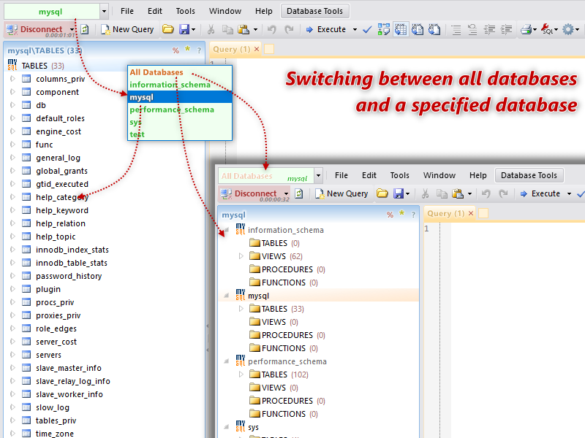
Task: Click the Disconnect button in the top window
Action: [x=37, y=29]
